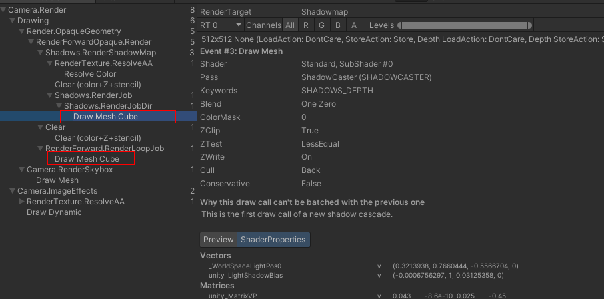Select Draw Mesh Cube under Shadows.RenderJobDir
The image size is (604, 299).
[105, 117]
